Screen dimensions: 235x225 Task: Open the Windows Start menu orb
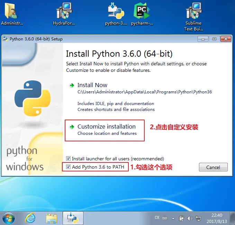pyautogui.click(x=9, y=218)
